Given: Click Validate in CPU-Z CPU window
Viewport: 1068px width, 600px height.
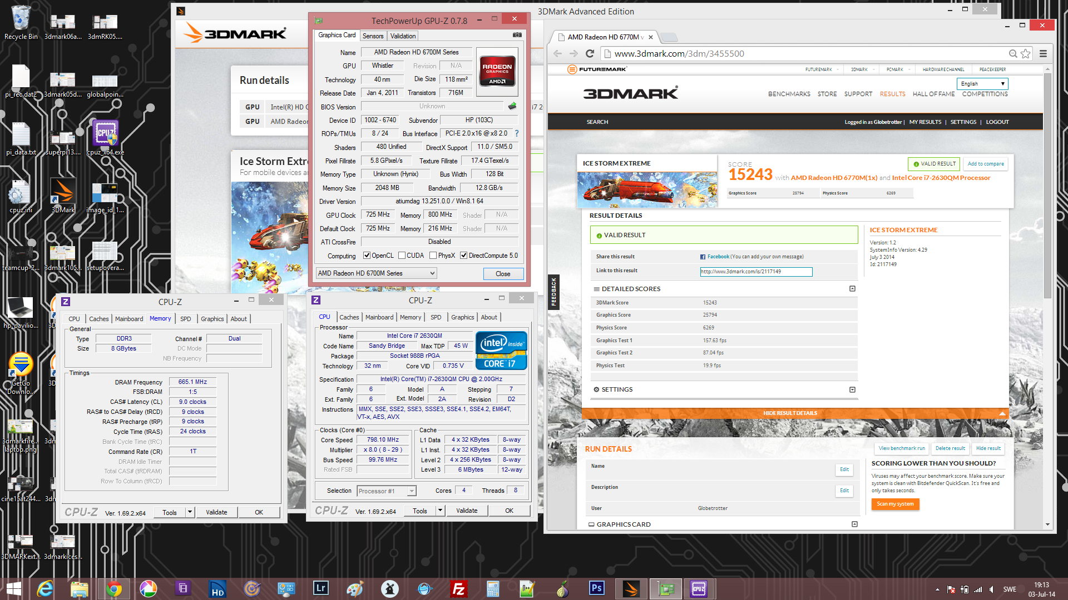Looking at the screenshot, I should [467, 511].
